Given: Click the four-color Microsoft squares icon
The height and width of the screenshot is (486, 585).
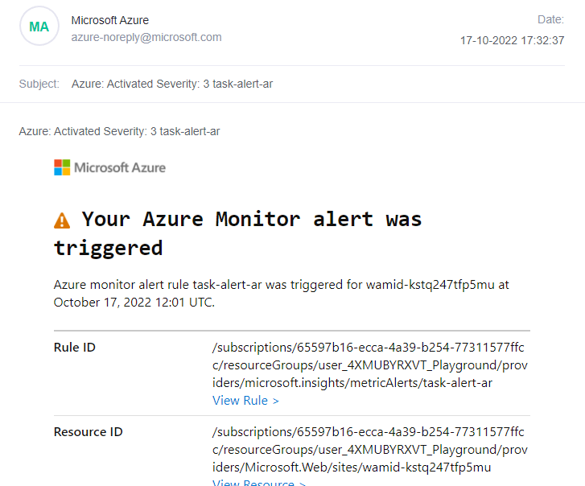Looking at the screenshot, I should 62,167.
